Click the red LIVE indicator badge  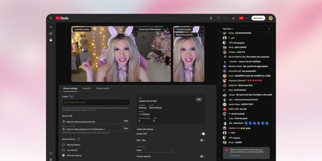[x=241, y=18]
